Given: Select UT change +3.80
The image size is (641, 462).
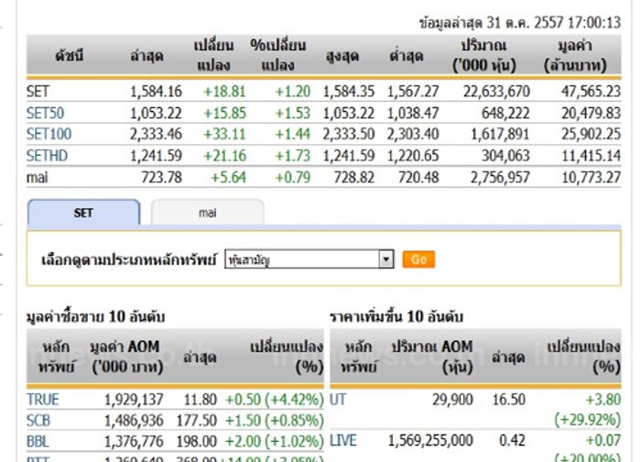Looking at the screenshot, I should click(x=603, y=400).
